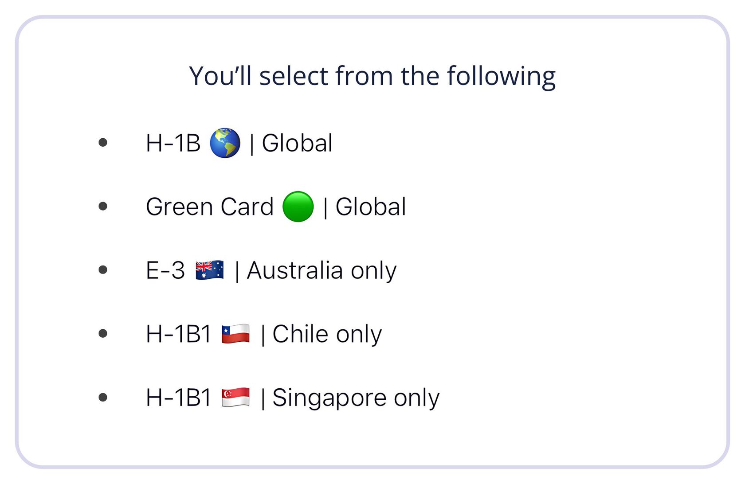Click the heading 'You'll select from the following'
This screenshot has width=745, height=484.
(372, 76)
